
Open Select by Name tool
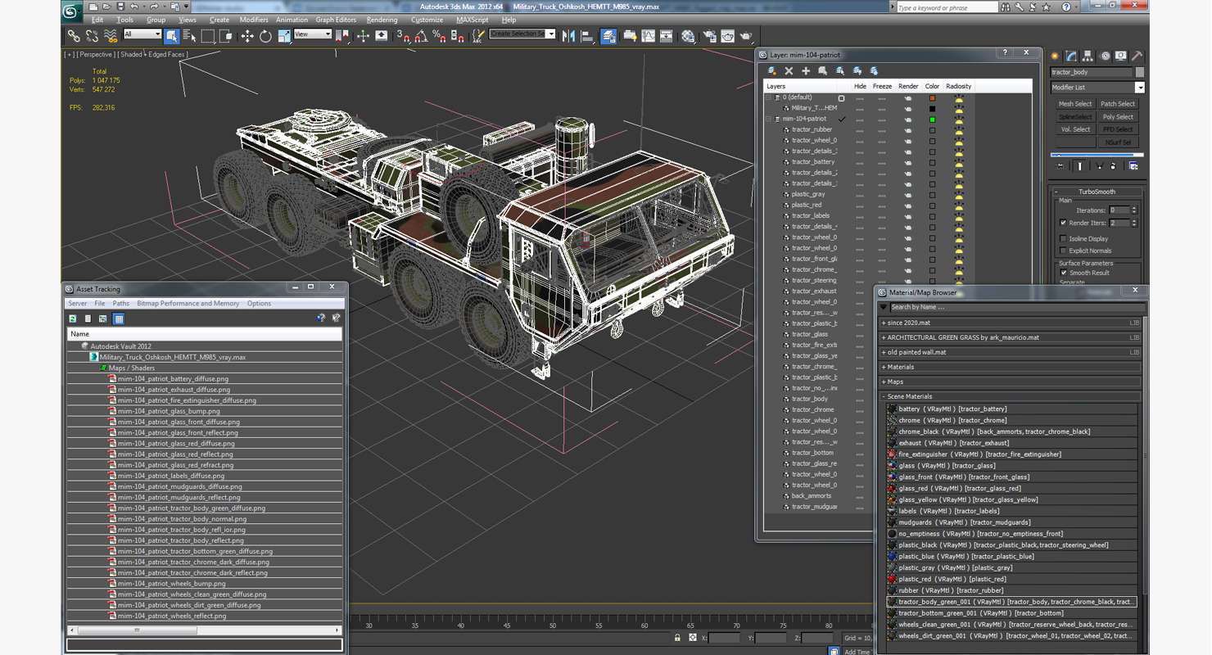click(189, 36)
